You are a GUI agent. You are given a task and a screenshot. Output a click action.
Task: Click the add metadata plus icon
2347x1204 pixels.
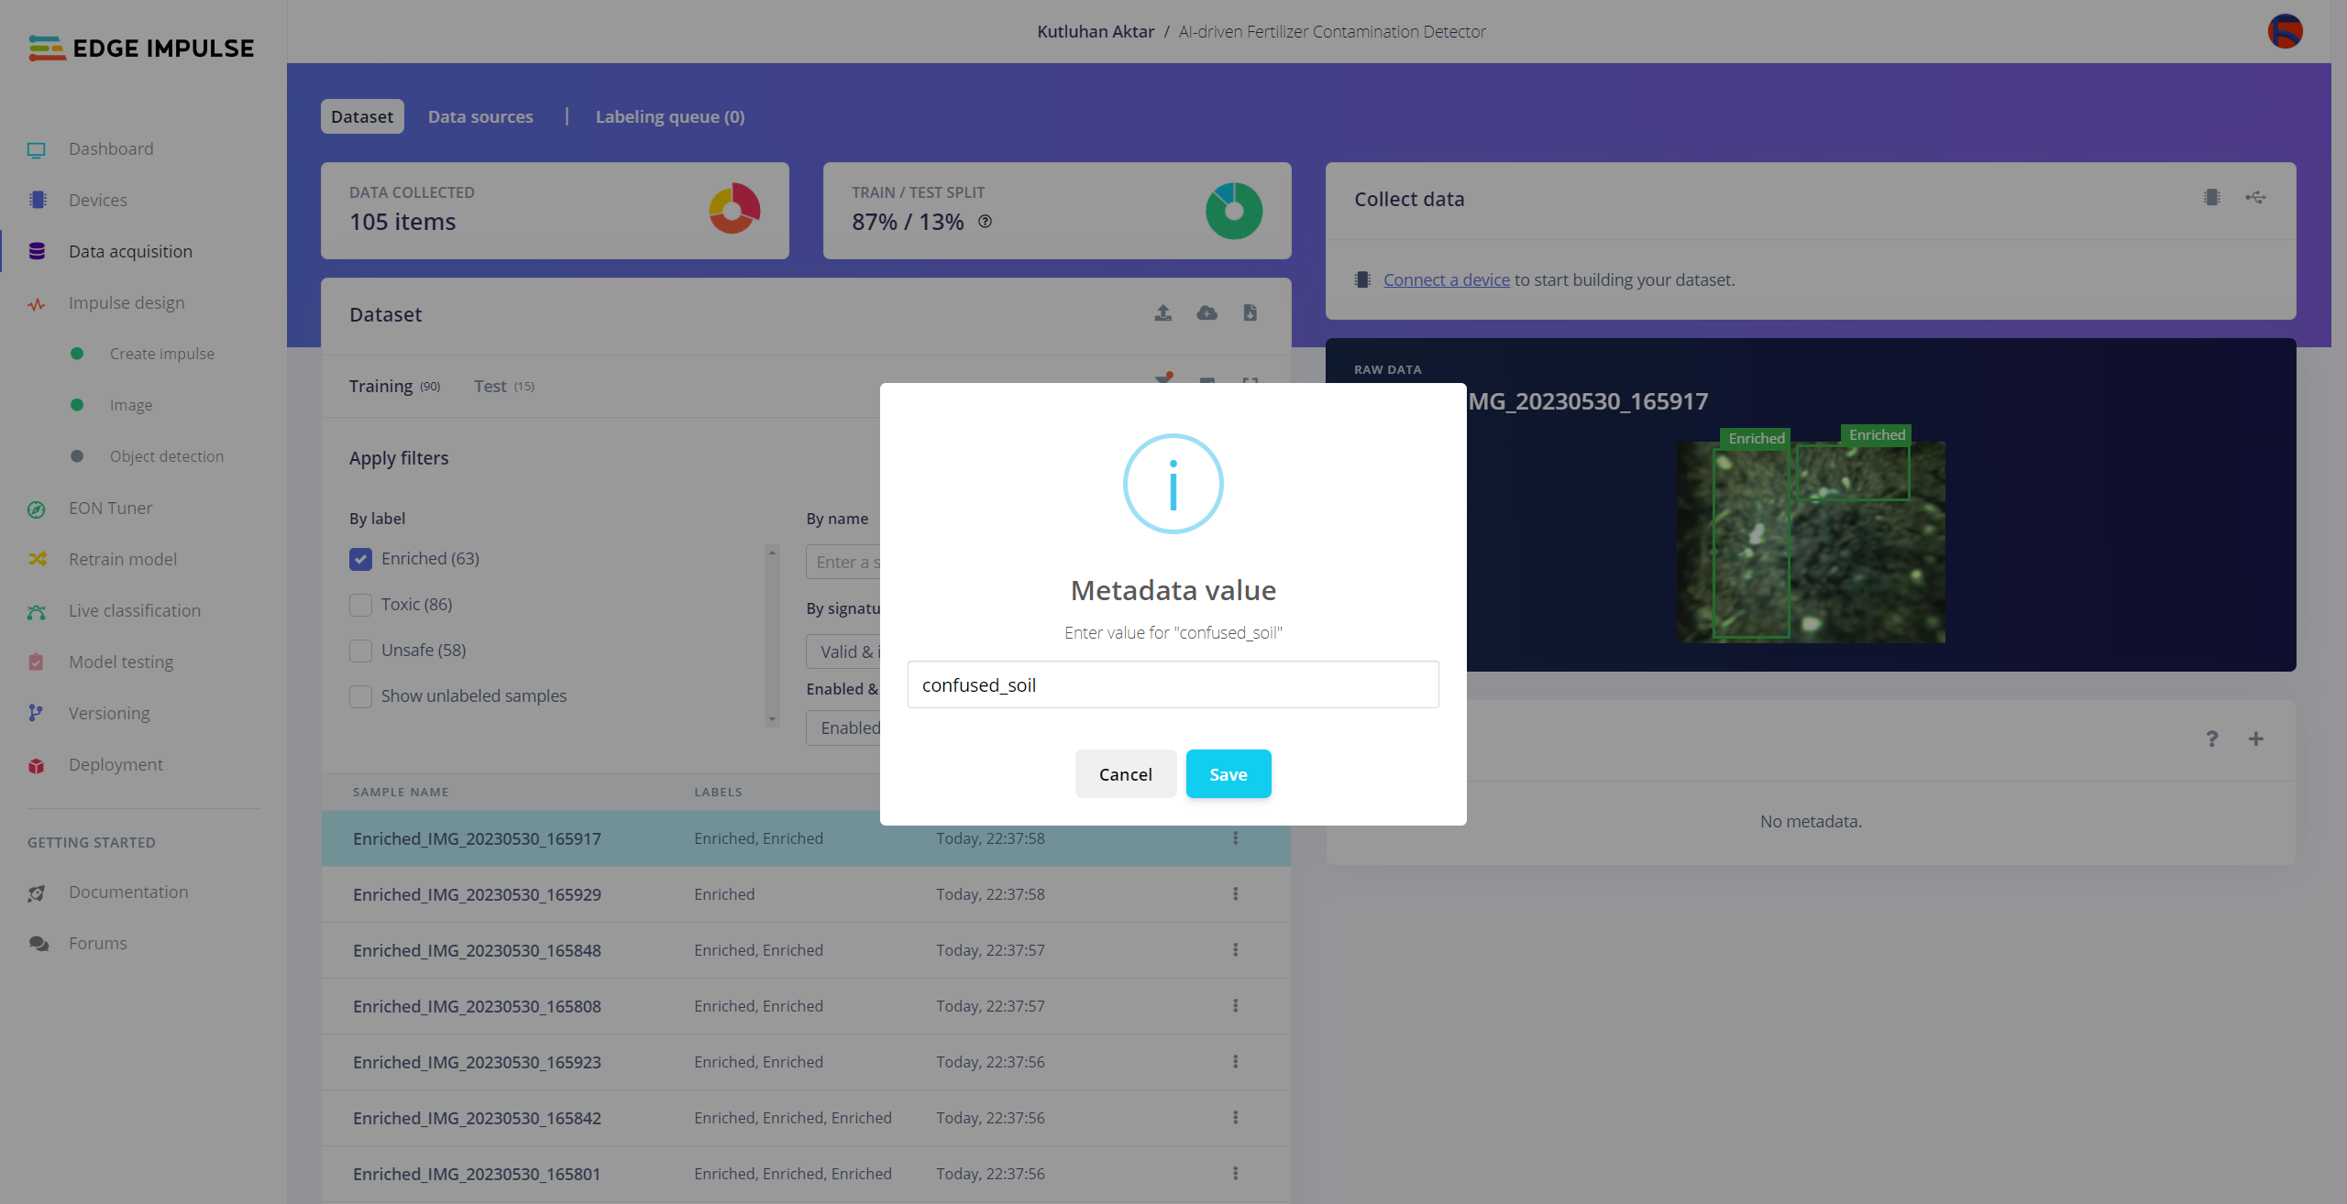tap(2255, 739)
